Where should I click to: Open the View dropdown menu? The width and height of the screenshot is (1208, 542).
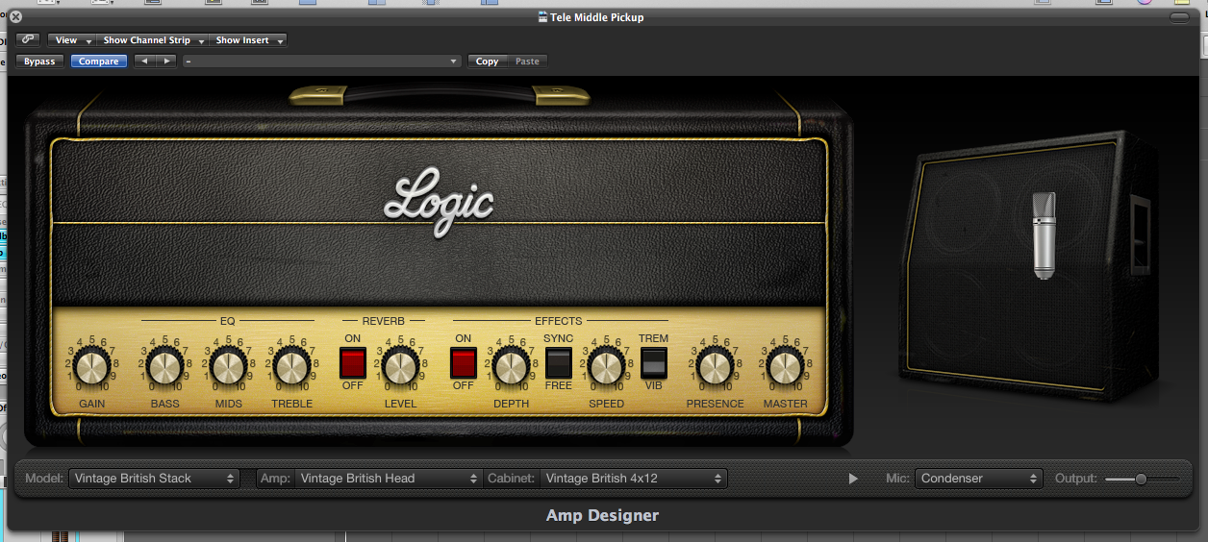click(x=73, y=40)
